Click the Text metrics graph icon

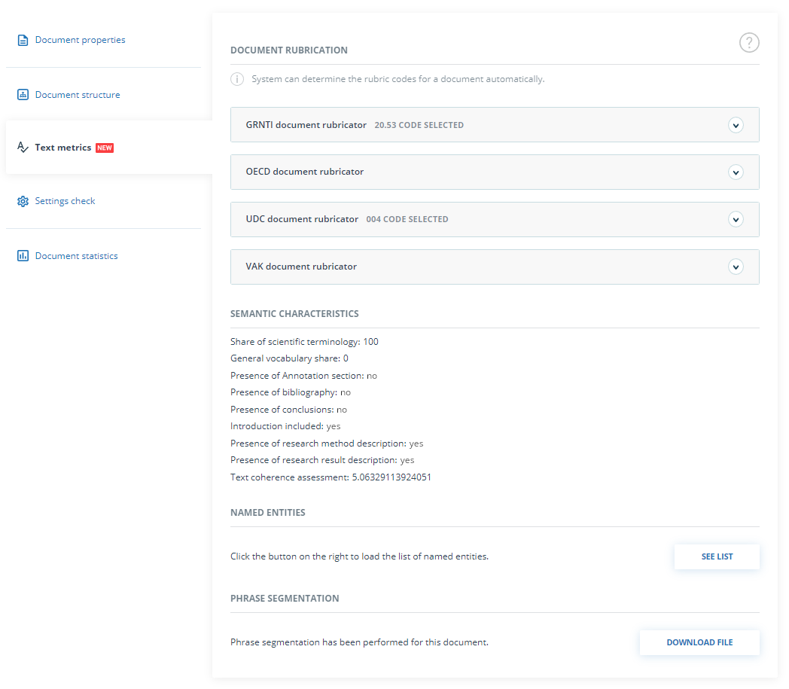tap(23, 148)
